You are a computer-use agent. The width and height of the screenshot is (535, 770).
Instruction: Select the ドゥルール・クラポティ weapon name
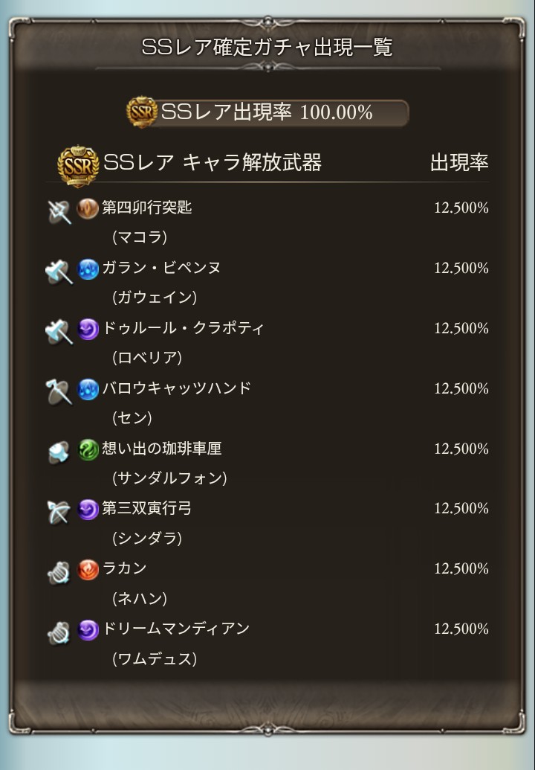183,327
